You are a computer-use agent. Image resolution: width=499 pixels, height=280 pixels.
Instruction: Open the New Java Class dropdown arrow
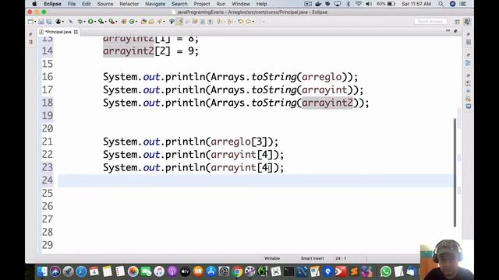(136, 22)
